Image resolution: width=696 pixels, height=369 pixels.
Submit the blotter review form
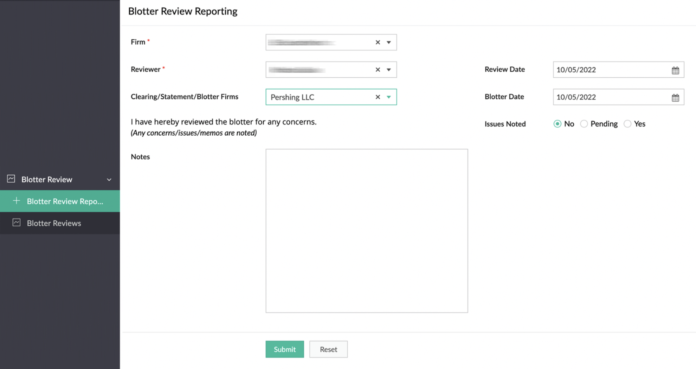285,349
